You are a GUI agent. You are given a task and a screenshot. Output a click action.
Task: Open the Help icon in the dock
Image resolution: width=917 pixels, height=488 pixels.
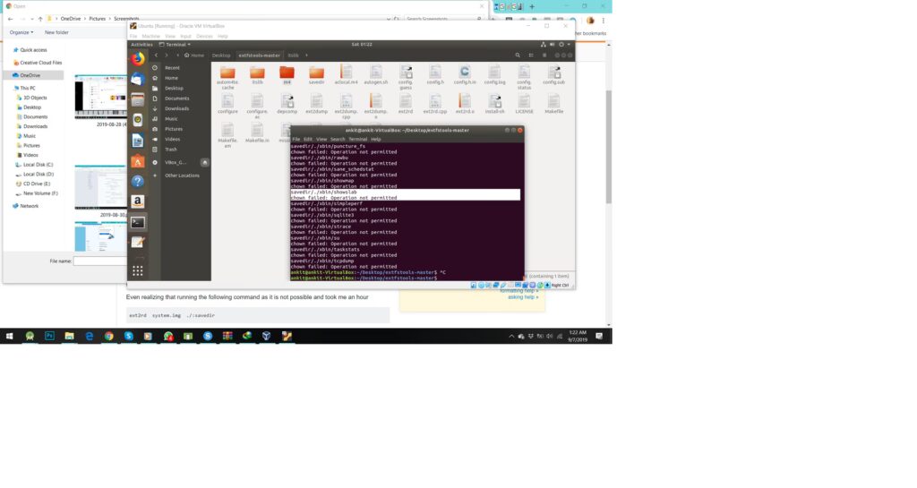pyautogui.click(x=138, y=182)
